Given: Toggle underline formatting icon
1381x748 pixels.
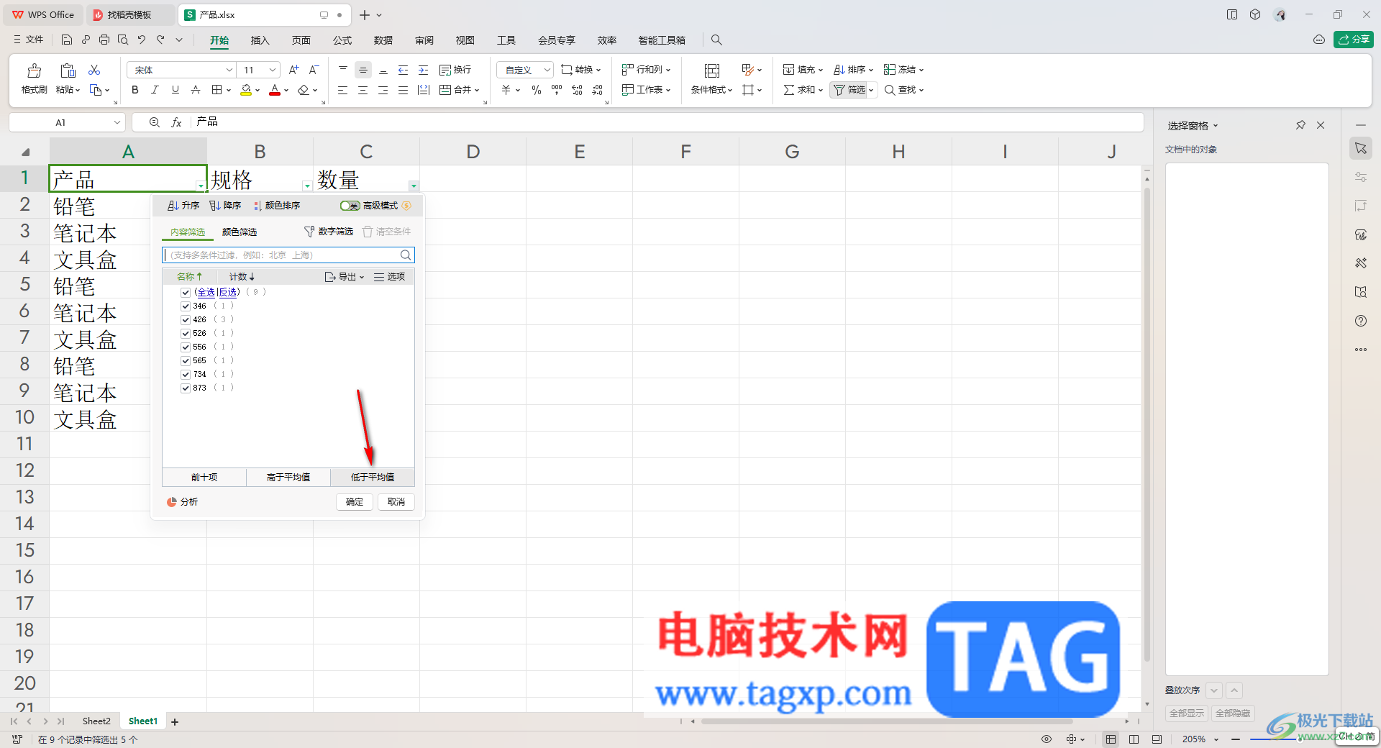Looking at the screenshot, I should pyautogui.click(x=175, y=90).
